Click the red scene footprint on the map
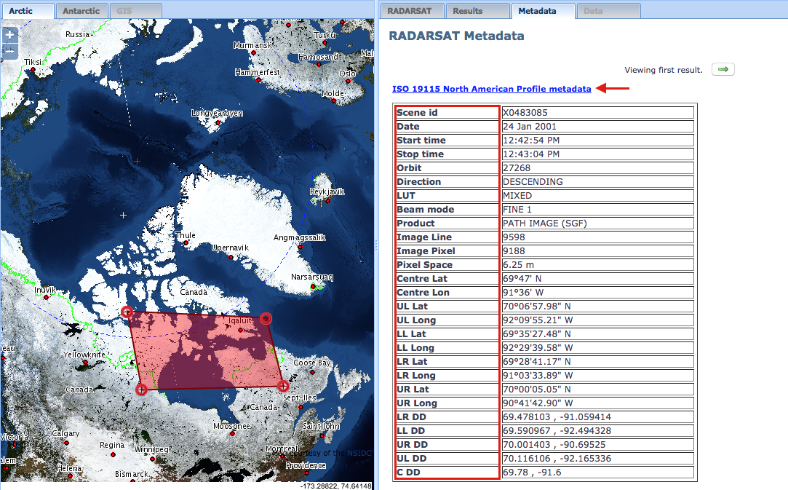This screenshot has height=490, width=788. pos(204,349)
